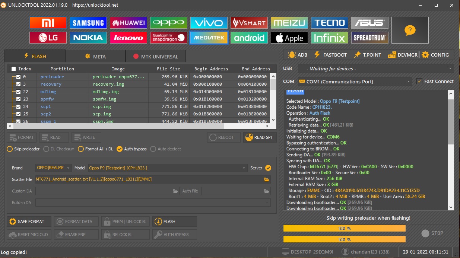This screenshot has height=258, width=460.
Task: Toggle the select-all Index checkbox
Action: tap(14, 69)
